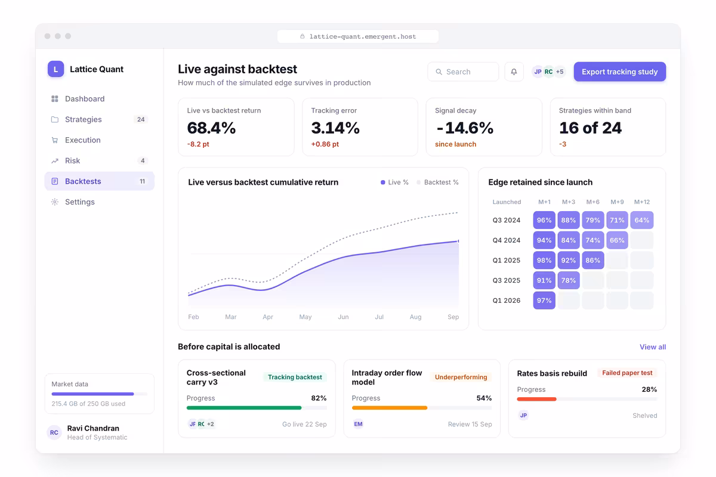
Task: Click the Tracking backtest status tag
Action: [x=295, y=377]
